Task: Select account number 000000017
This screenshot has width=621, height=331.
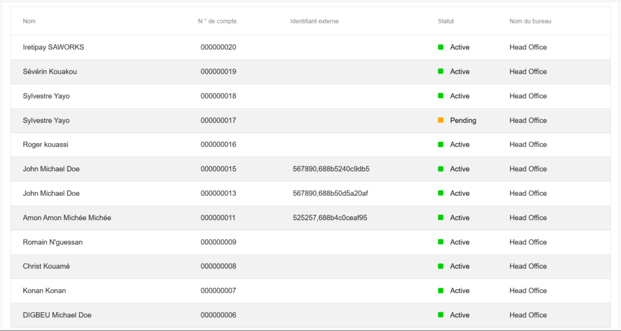Action: [218, 120]
